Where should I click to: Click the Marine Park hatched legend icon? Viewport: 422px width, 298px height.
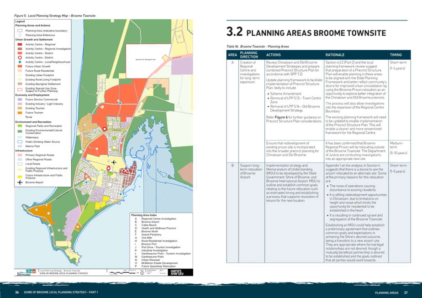coord(20,146)
